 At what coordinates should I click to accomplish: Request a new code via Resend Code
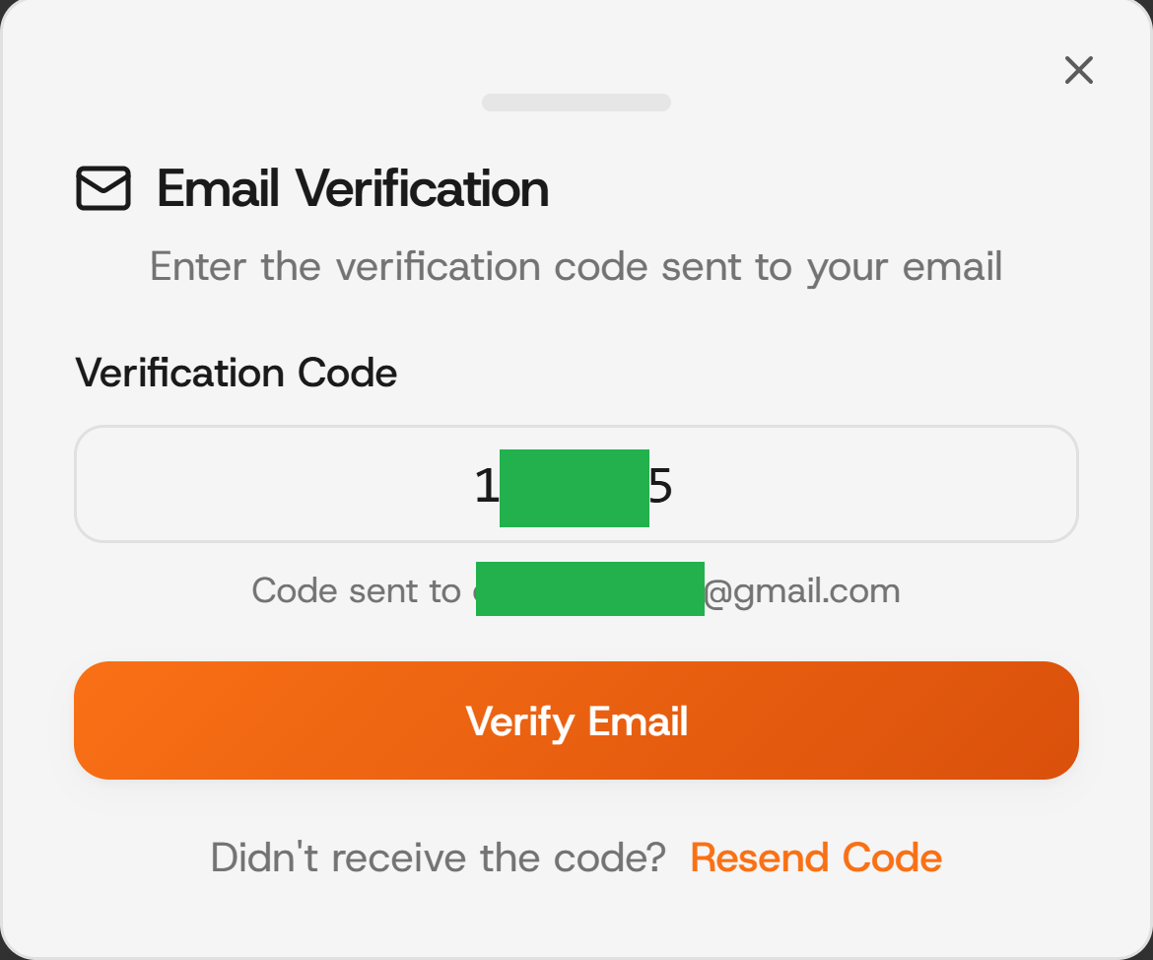[x=816, y=857]
